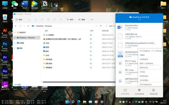Select the QQ视频 file on the desktop
Image resolution: width=169 pixels, height=105 pixels.
click(54, 6)
